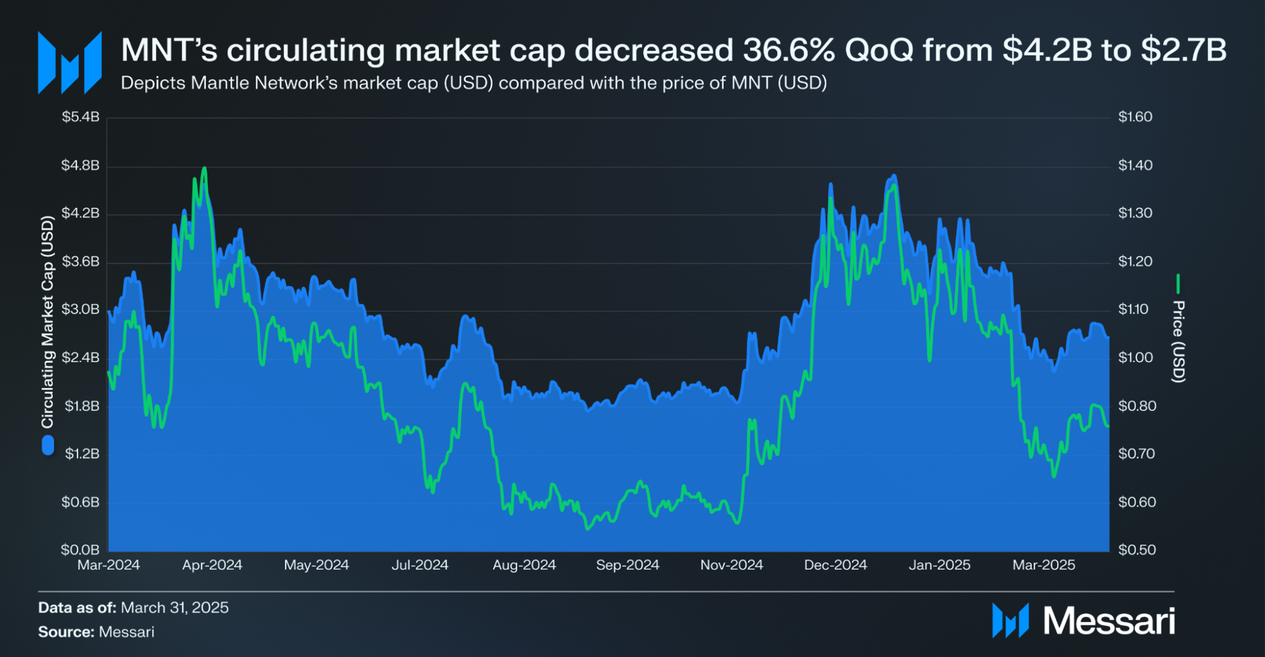Click the $5.4B left axis tick
The width and height of the screenshot is (1265, 657).
(x=81, y=117)
